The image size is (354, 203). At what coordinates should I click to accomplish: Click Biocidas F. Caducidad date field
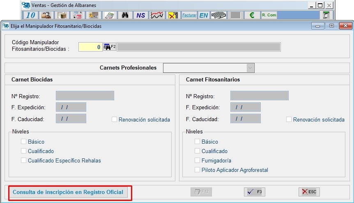click(x=71, y=118)
